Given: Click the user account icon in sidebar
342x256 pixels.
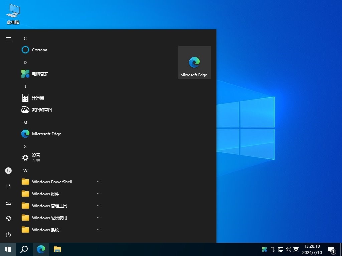Looking at the screenshot, I should point(8,171).
